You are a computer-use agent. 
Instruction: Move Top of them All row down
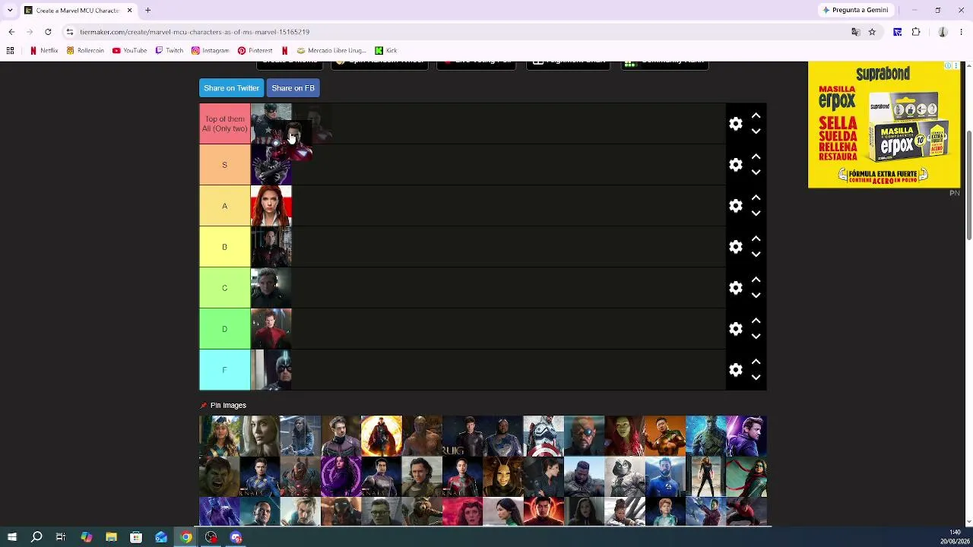click(756, 131)
